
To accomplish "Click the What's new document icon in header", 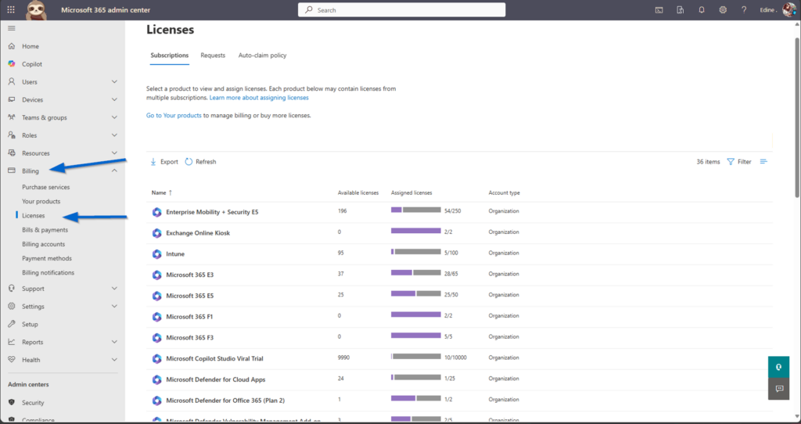I will click(x=680, y=9).
